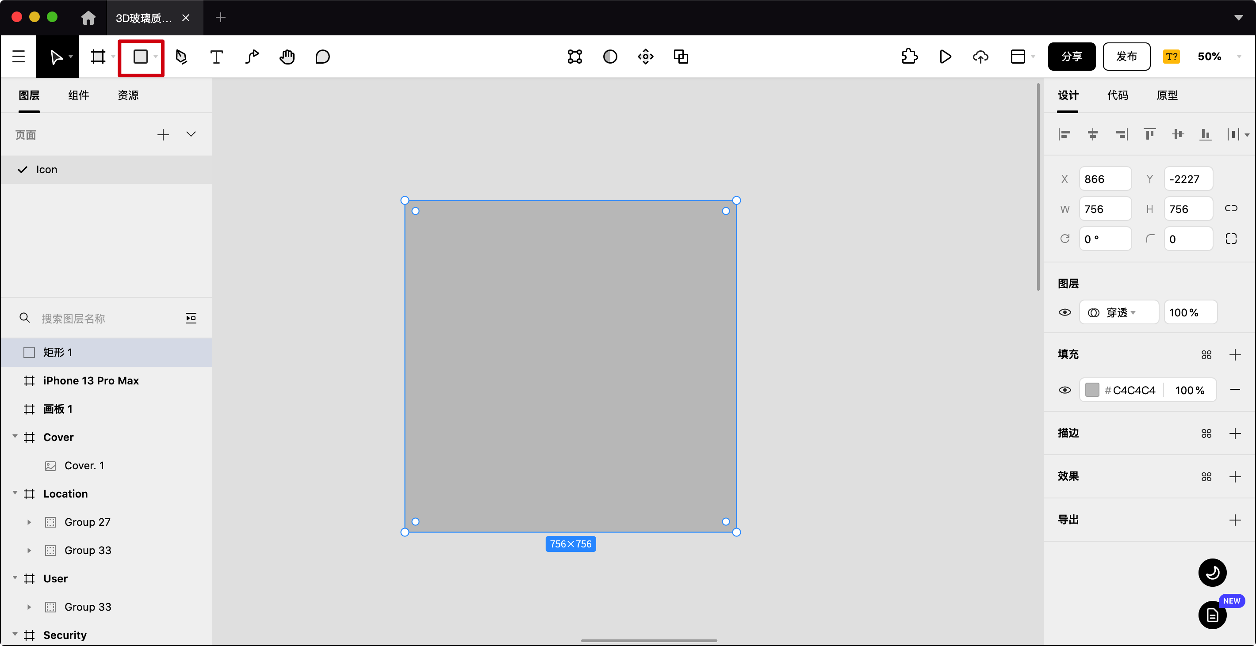The image size is (1256, 646).
Task: Switch to 代码 tab
Action: click(x=1118, y=95)
